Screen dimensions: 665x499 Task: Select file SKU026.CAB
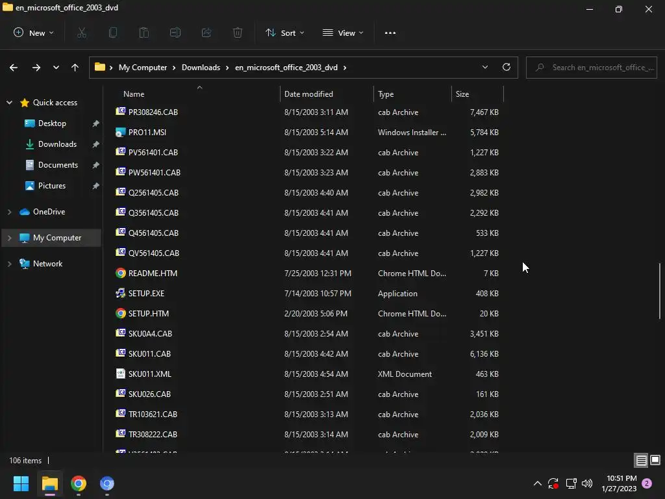point(149,394)
